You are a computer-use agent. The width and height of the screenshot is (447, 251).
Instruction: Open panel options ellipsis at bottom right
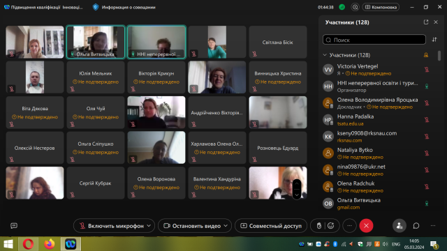pyautogui.click(x=433, y=226)
